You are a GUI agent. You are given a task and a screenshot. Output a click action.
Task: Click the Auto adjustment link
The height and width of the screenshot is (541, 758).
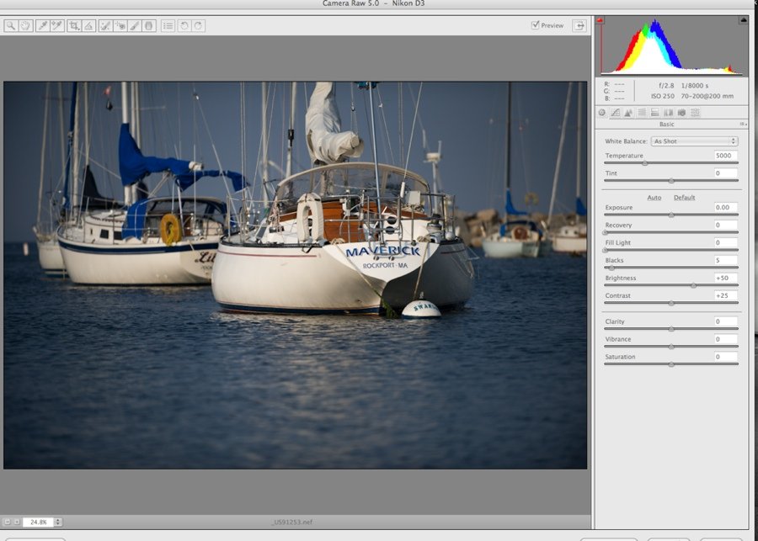coord(654,198)
